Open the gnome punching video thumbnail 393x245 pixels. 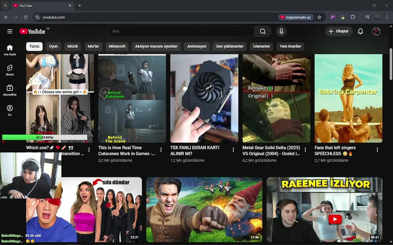pyautogui.click(x=204, y=210)
